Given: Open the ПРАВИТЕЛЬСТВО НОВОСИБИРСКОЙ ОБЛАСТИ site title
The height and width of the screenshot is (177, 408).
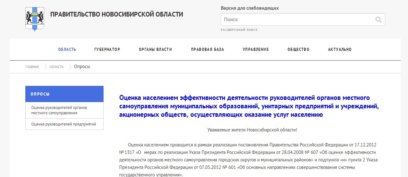Looking at the screenshot, I should coord(117,14).
